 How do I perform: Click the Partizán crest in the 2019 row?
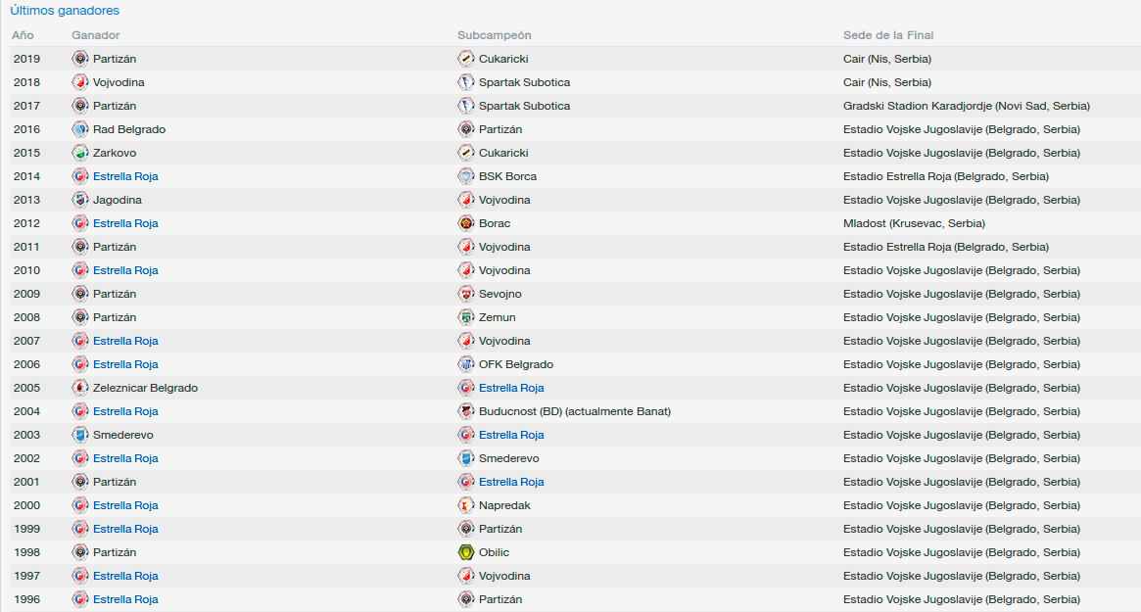[x=80, y=59]
